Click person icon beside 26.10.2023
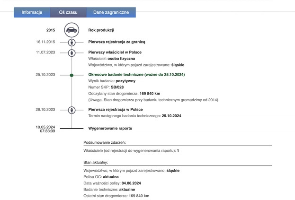295x200 pixels. coord(72,110)
